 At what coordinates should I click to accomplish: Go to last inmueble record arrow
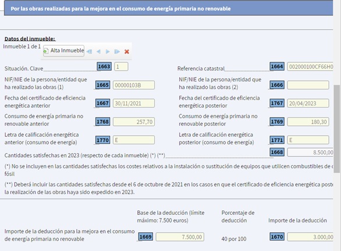pyautogui.click(x=117, y=52)
